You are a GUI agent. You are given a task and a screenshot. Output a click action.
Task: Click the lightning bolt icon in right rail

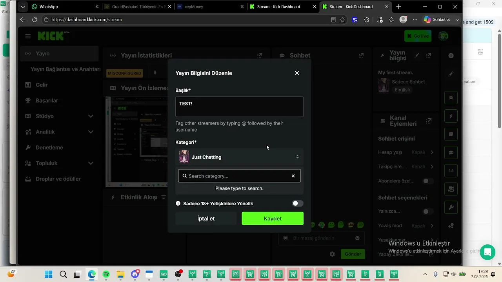click(451, 116)
